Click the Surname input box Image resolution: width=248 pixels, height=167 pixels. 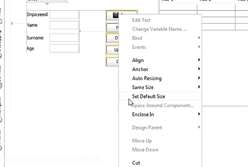point(64,38)
